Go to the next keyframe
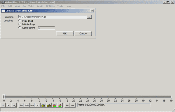 coord(49,106)
